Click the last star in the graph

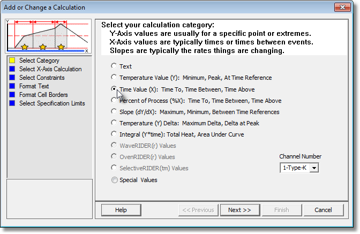[x=61, y=47]
